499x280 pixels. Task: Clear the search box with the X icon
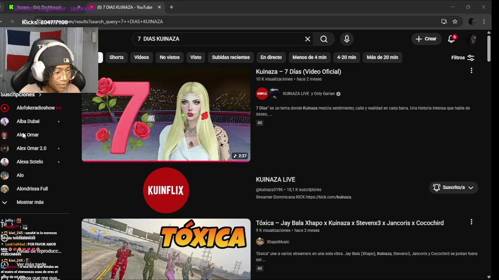coord(308,39)
